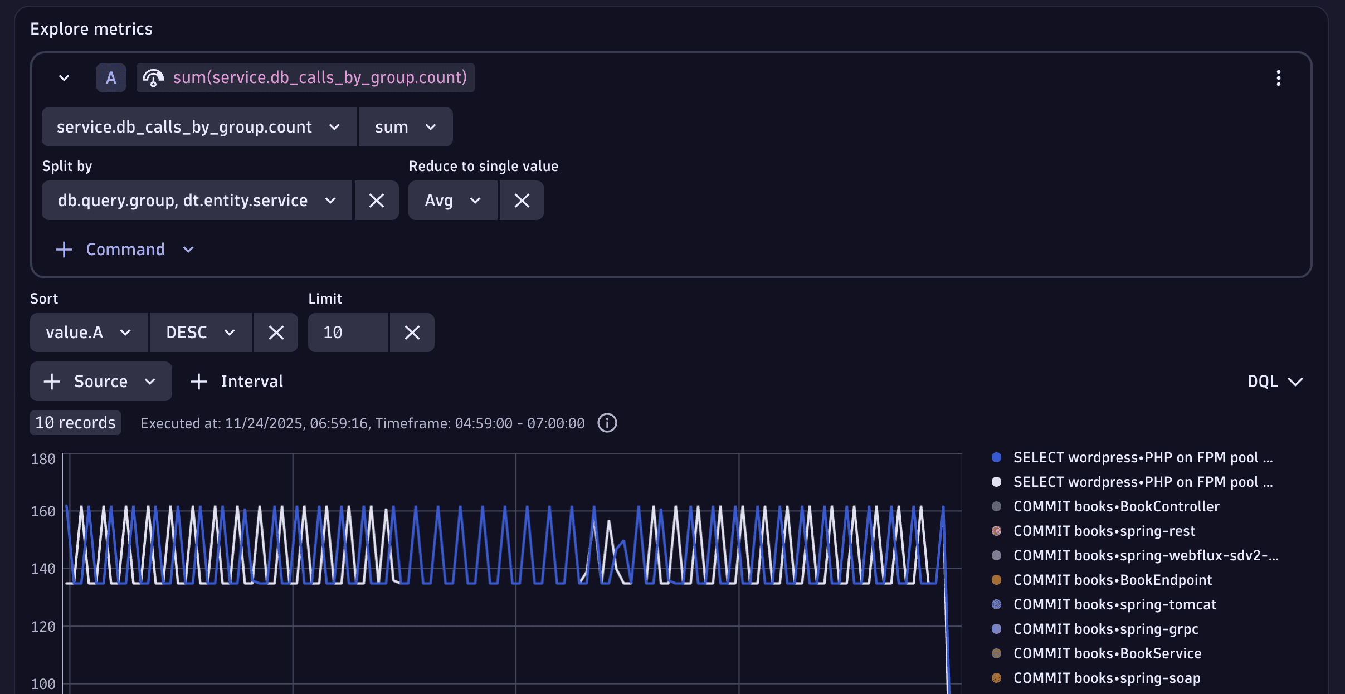The height and width of the screenshot is (694, 1345).
Task: Remove the Avg reduce-to-single-value with X
Action: tap(520, 200)
